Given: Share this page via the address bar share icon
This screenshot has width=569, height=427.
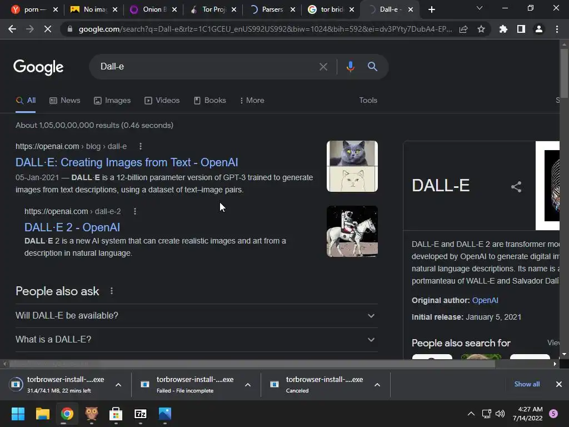Looking at the screenshot, I should pos(463,29).
